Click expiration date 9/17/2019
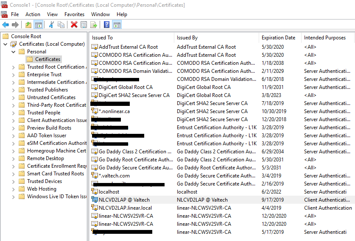The height and width of the screenshot is (241, 355). 273,200
